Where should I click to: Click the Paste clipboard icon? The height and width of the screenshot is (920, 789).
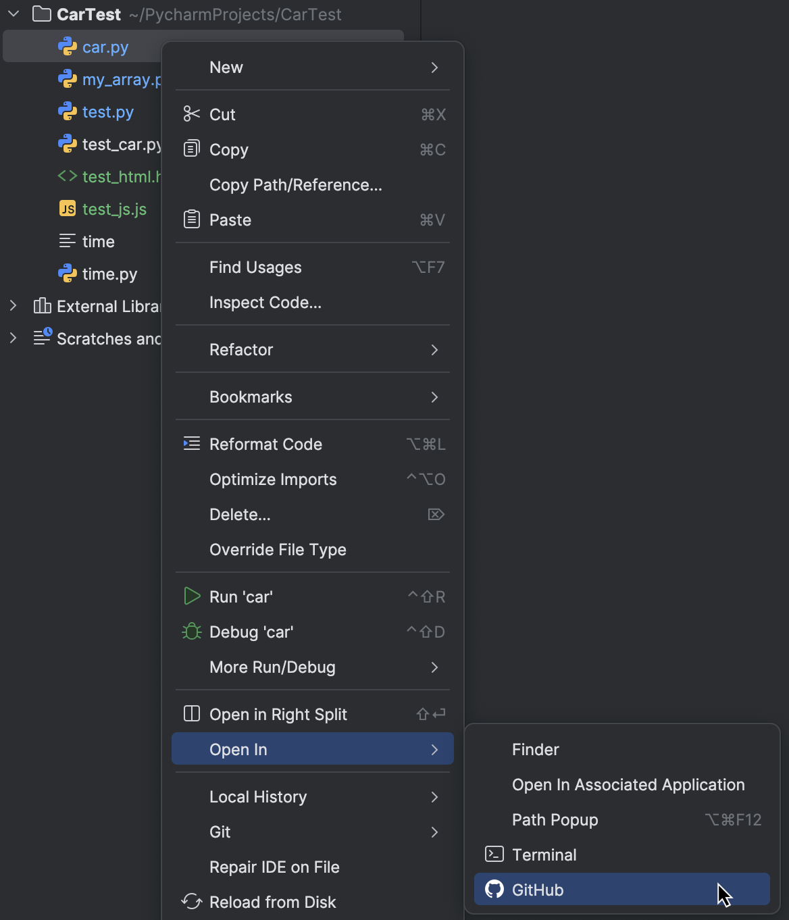pos(191,220)
